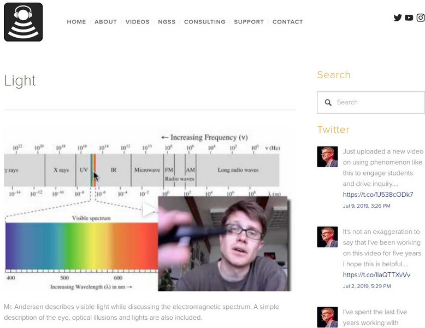Screen dimensions: 425x328
Task: Open the Twitter social icon
Action: [x=398, y=17]
